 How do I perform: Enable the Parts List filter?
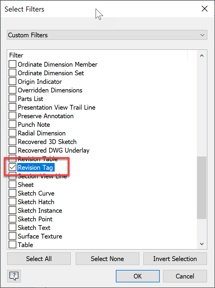pyautogui.click(x=12, y=99)
